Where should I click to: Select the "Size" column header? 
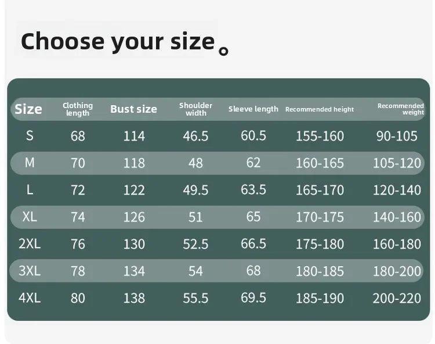28,109
